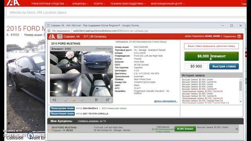Click the Высшая заявка $5,950 Onsite entry

coord(197,80)
